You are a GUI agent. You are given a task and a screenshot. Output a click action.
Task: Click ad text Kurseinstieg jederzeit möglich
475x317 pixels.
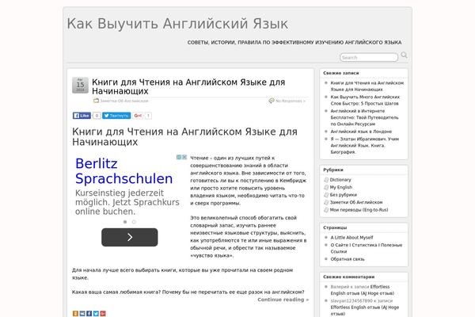[127, 202]
